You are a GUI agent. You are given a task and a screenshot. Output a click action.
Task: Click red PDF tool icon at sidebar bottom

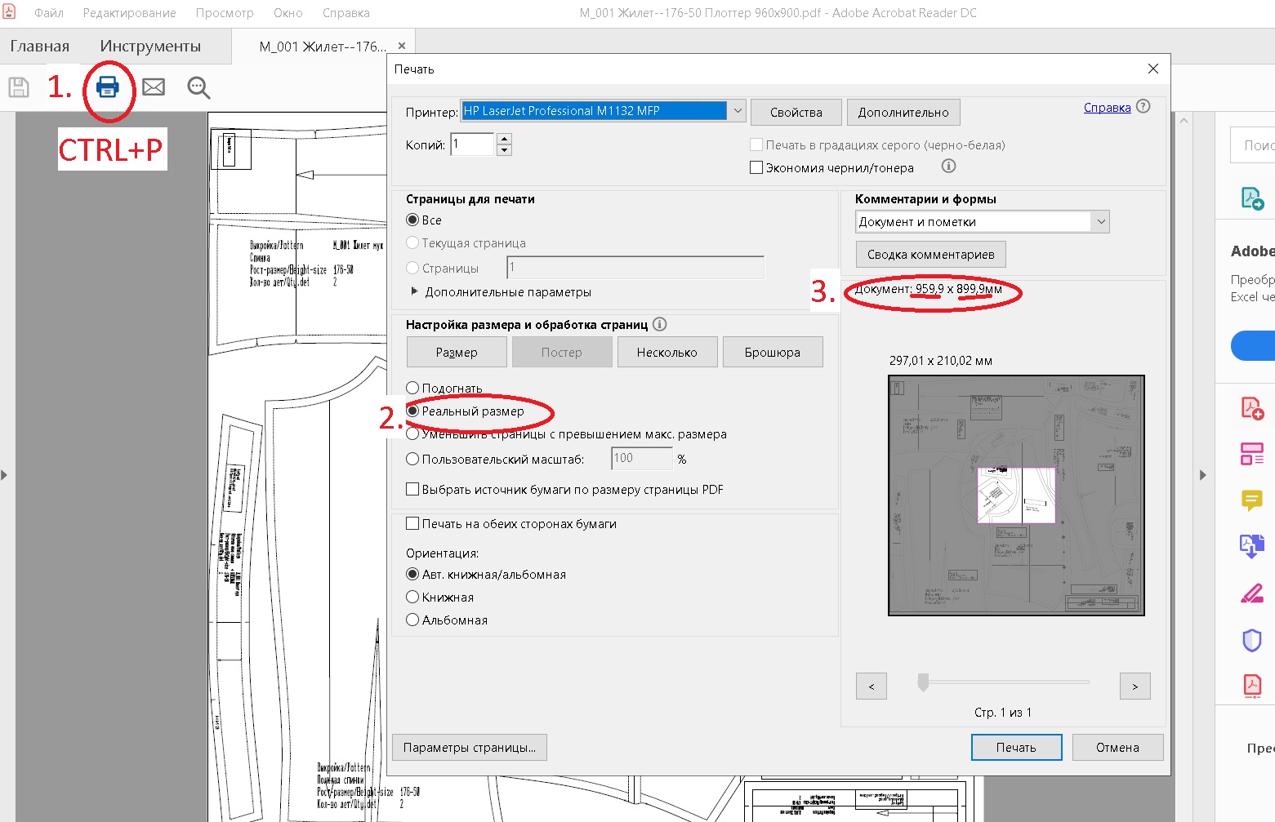[x=1252, y=685]
